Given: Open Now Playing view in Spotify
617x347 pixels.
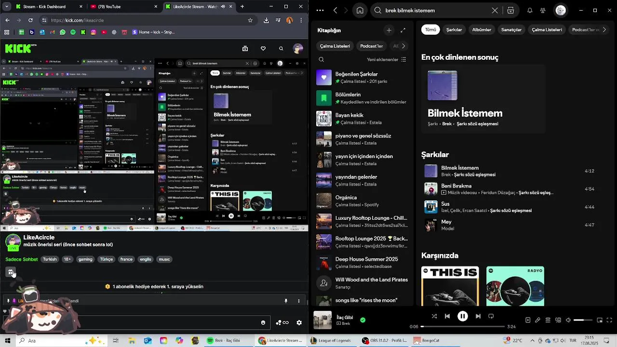Looking at the screenshot, I should (x=528, y=320).
